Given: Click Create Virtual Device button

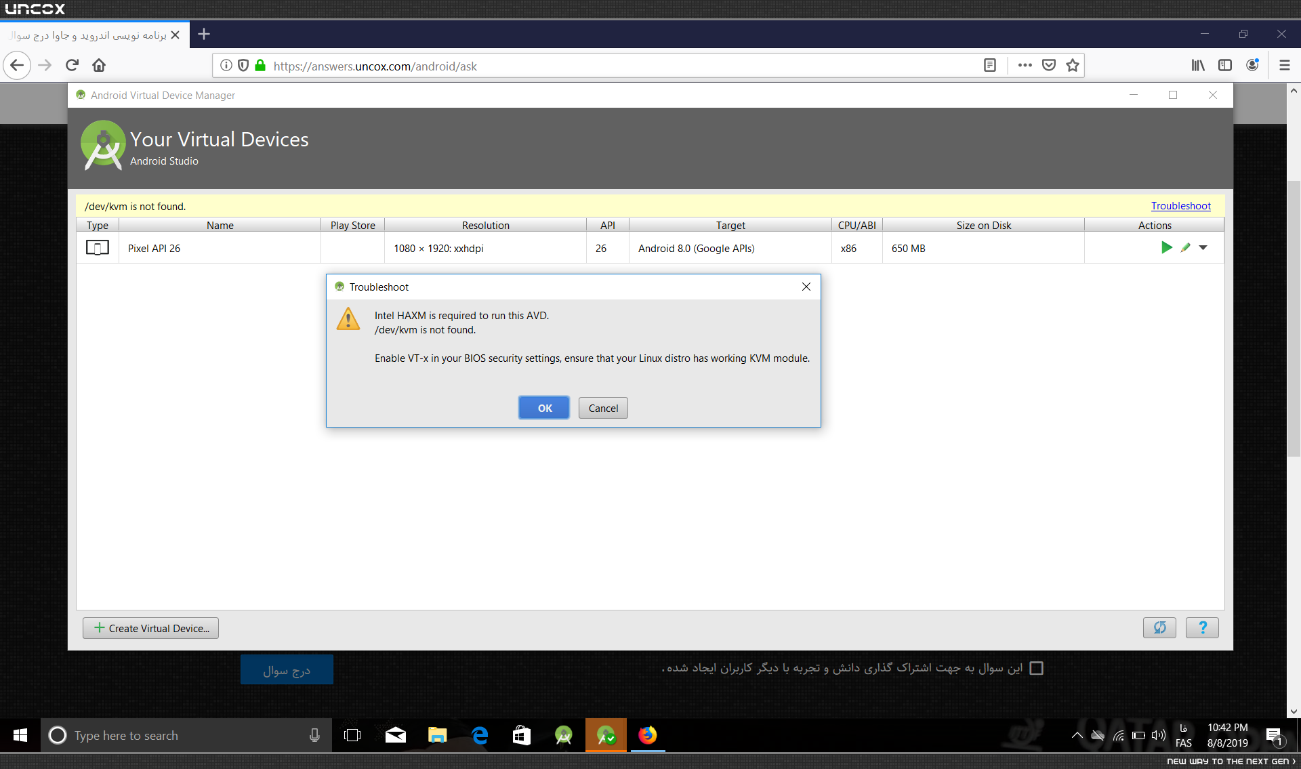Looking at the screenshot, I should (150, 628).
